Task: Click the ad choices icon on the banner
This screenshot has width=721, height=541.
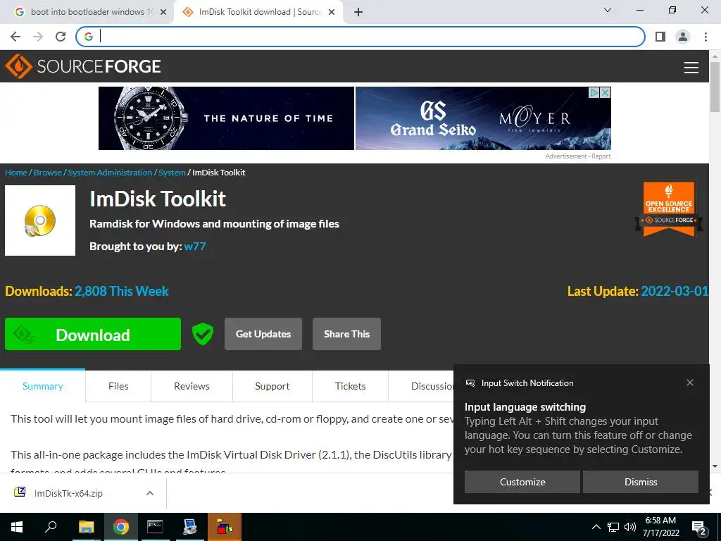Action: pyautogui.click(x=594, y=92)
